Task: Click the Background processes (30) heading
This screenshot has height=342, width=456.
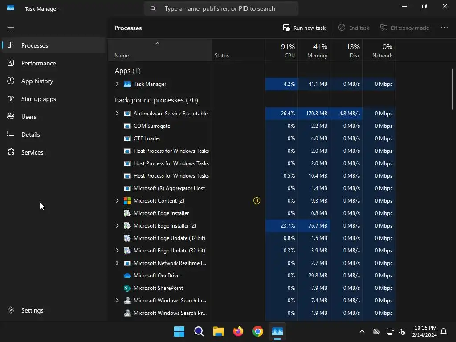Action: pos(156,100)
